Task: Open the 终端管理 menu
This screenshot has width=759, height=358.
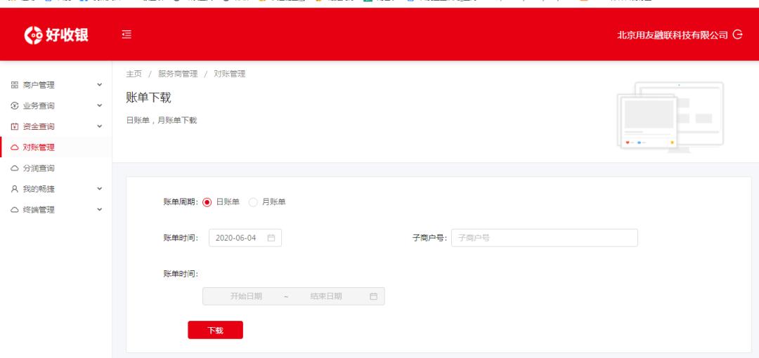Action: pyautogui.click(x=56, y=210)
